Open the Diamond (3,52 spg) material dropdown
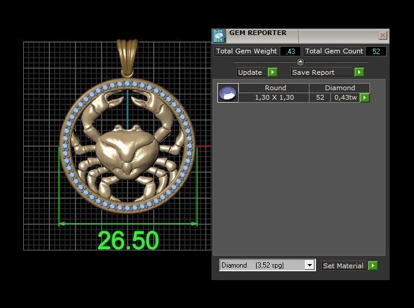 click(x=309, y=265)
